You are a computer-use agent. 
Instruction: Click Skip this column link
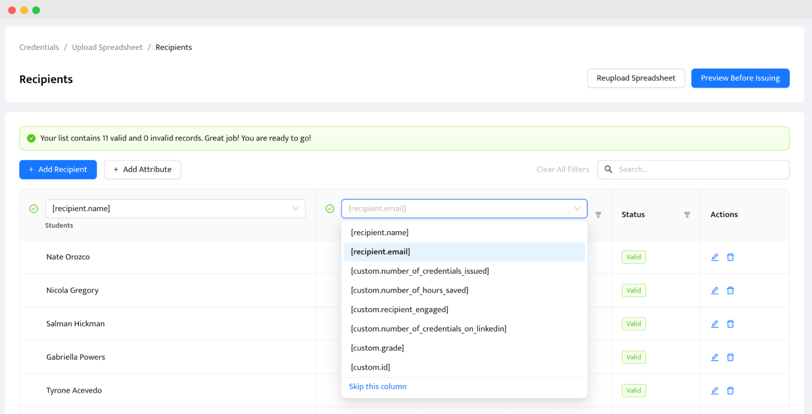click(x=377, y=386)
